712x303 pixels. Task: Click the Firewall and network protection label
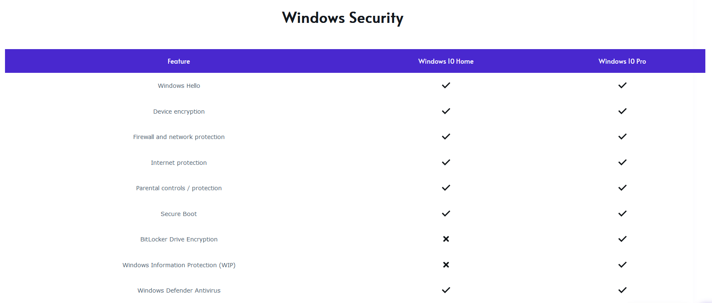[179, 137]
